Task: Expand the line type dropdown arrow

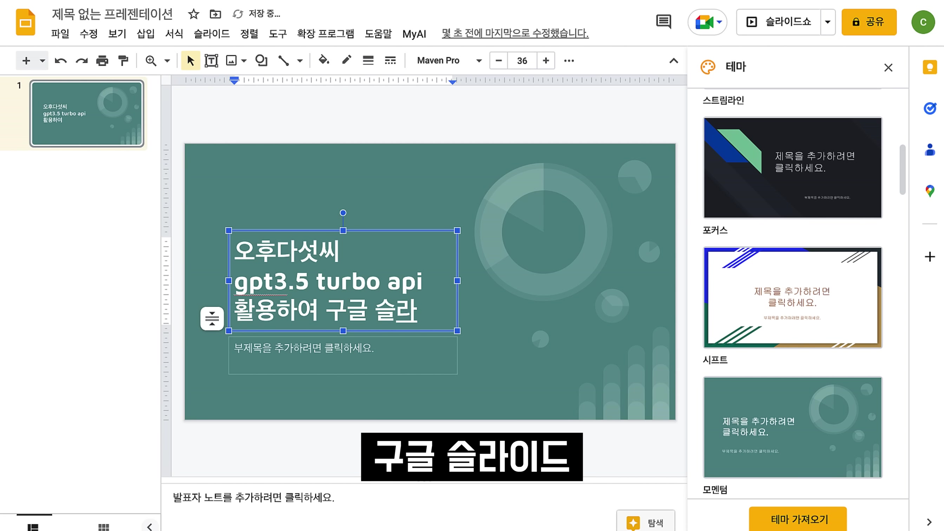Action: pos(300,60)
